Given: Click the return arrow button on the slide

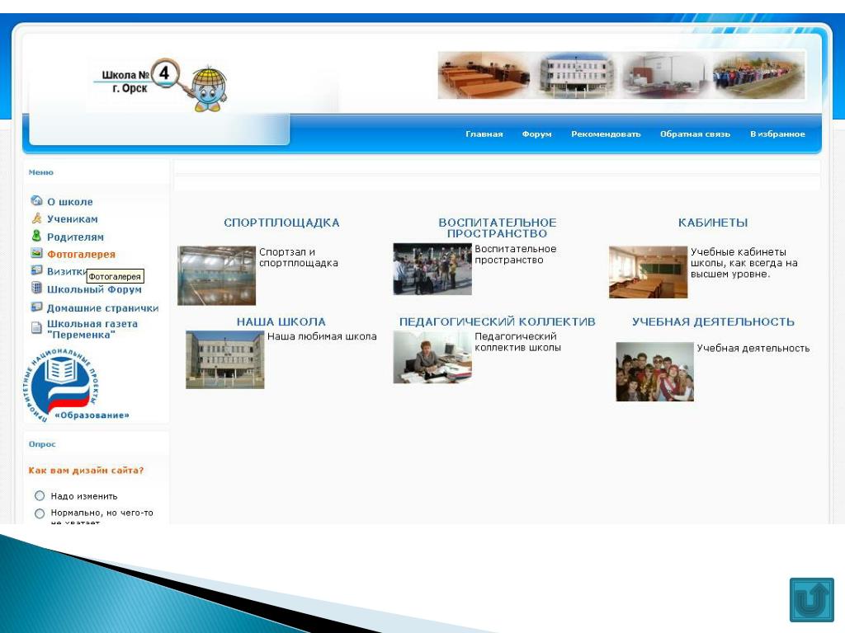Looking at the screenshot, I should coord(812,600).
